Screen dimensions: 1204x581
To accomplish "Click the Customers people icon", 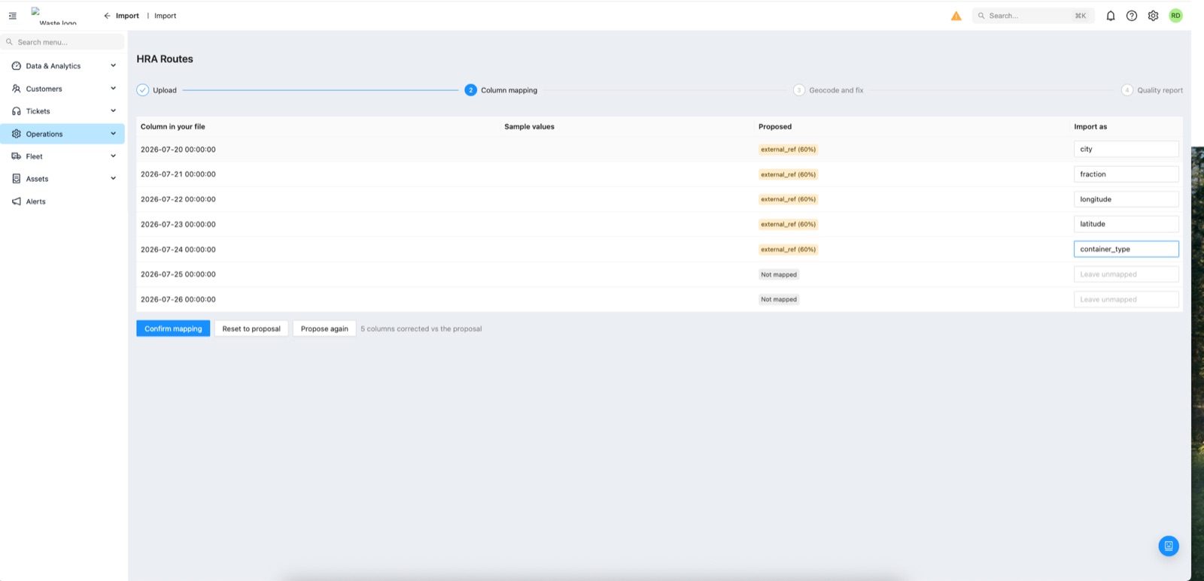I will [17, 89].
